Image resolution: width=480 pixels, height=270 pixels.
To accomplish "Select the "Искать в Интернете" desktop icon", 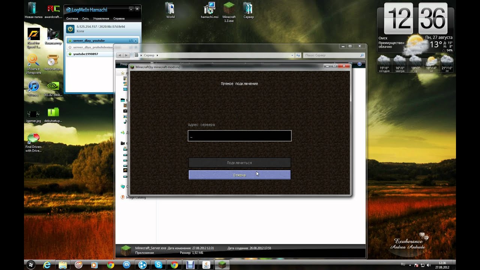I will pyautogui.click(x=33, y=64).
